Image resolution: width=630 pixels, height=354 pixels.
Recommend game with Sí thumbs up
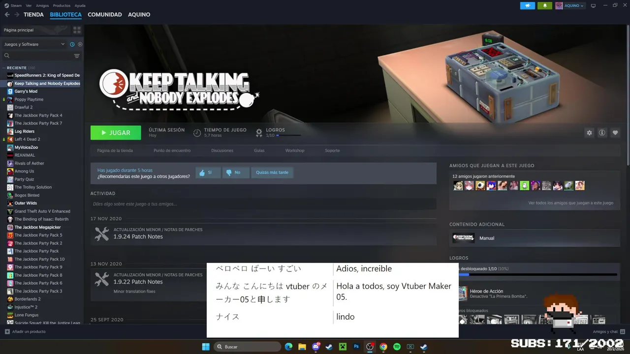[x=208, y=173]
